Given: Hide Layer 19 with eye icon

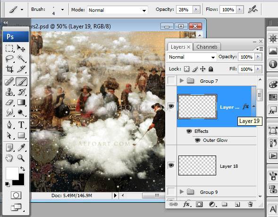Looking at the screenshot, I should [171, 106].
